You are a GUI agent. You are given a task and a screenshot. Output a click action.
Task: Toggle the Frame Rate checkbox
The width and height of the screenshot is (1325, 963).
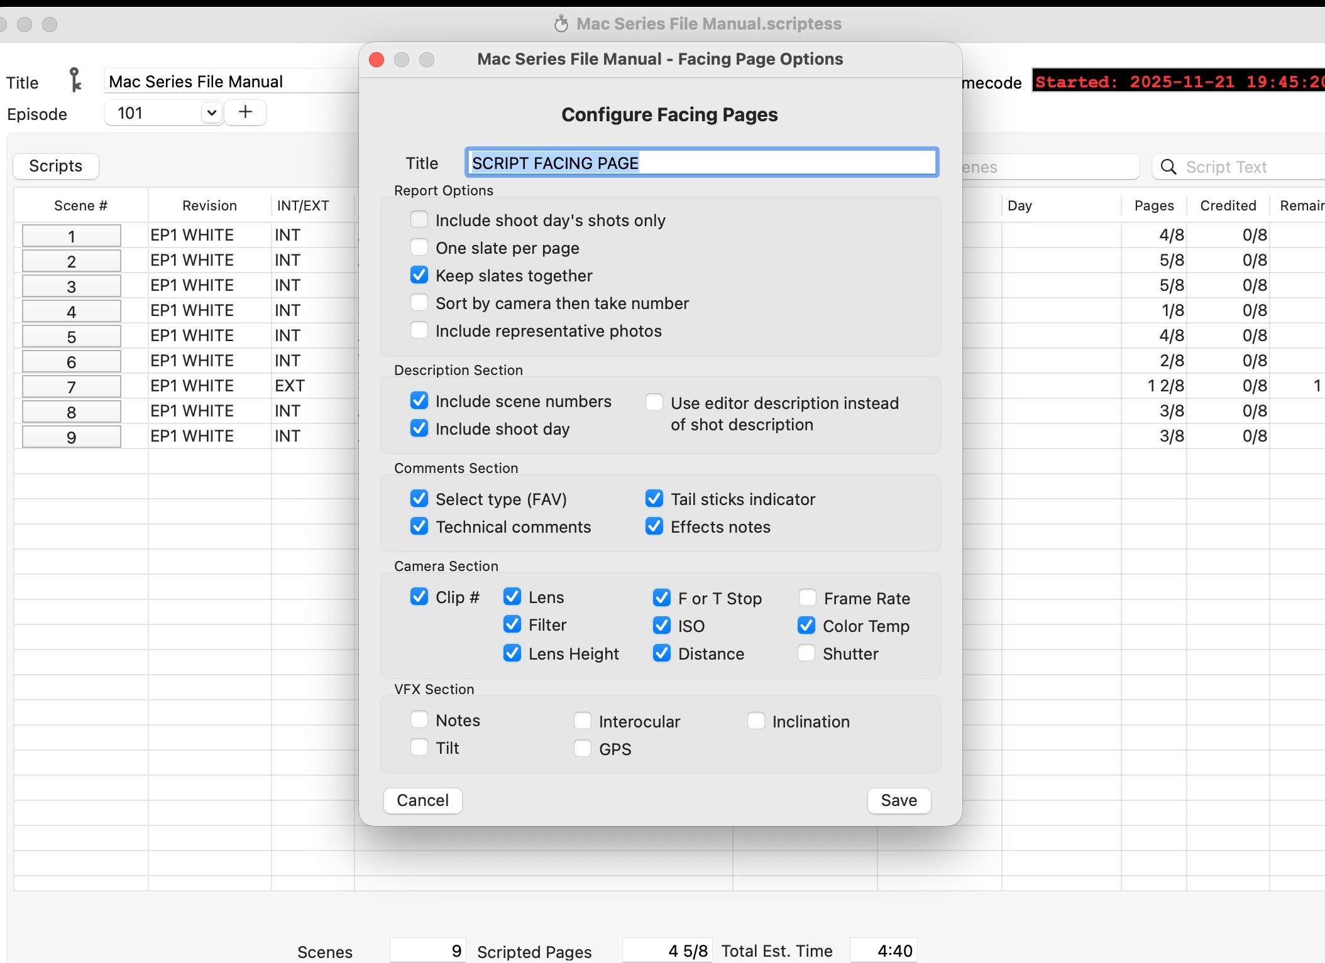(807, 597)
